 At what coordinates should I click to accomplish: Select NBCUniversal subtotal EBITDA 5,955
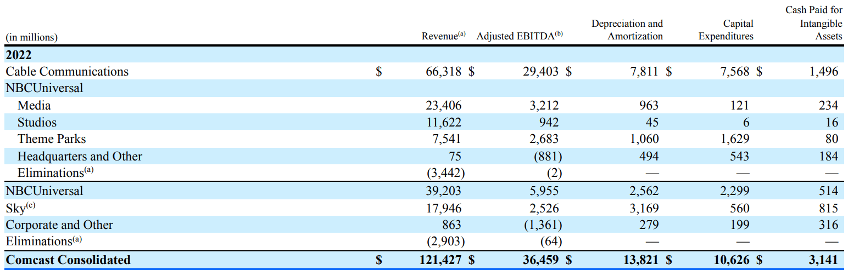point(544,191)
